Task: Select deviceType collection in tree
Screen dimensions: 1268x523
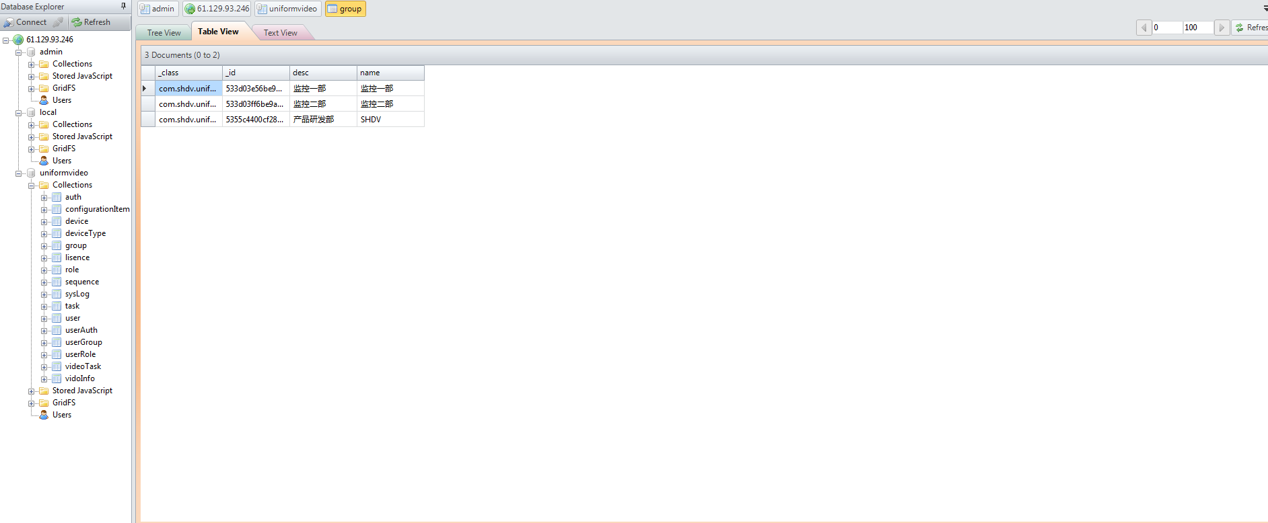Action: (x=85, y=233)
